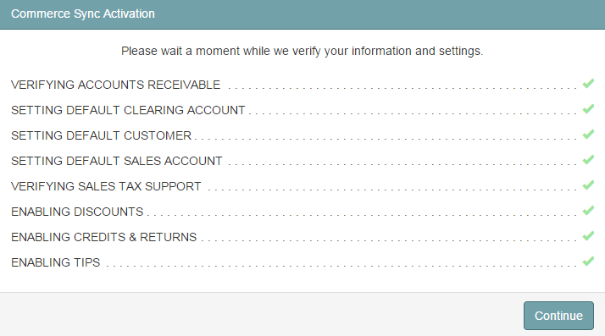Select Enabling Credits & Returns text
605x336 pixels.
pos(103,237)
